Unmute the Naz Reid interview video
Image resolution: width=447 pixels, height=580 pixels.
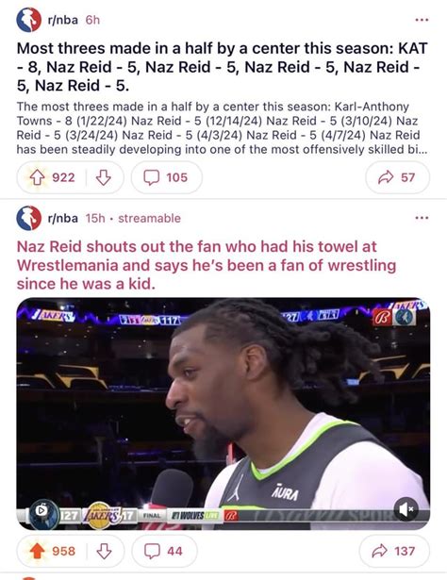(406, 509)
